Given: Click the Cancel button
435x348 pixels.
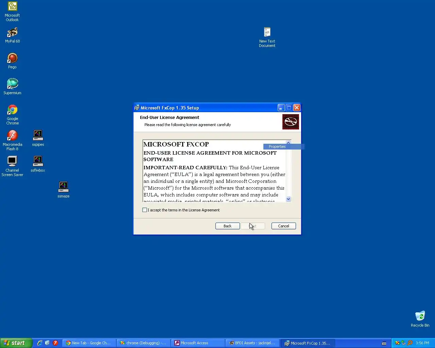Looking at the screenshot, I should pyautogui.click(x=284, y=226).
